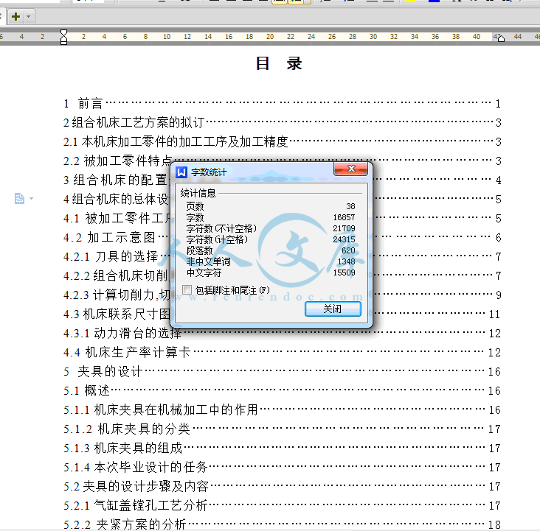Select the 字符数(计空格) value 24315

344,239
